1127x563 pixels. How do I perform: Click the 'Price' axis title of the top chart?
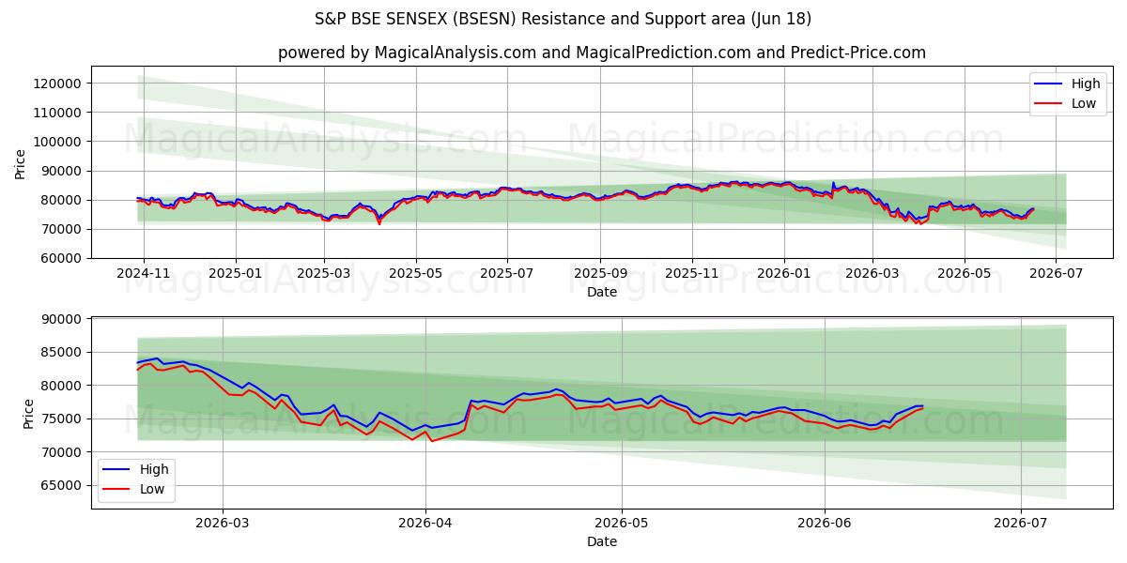[21, 162]
